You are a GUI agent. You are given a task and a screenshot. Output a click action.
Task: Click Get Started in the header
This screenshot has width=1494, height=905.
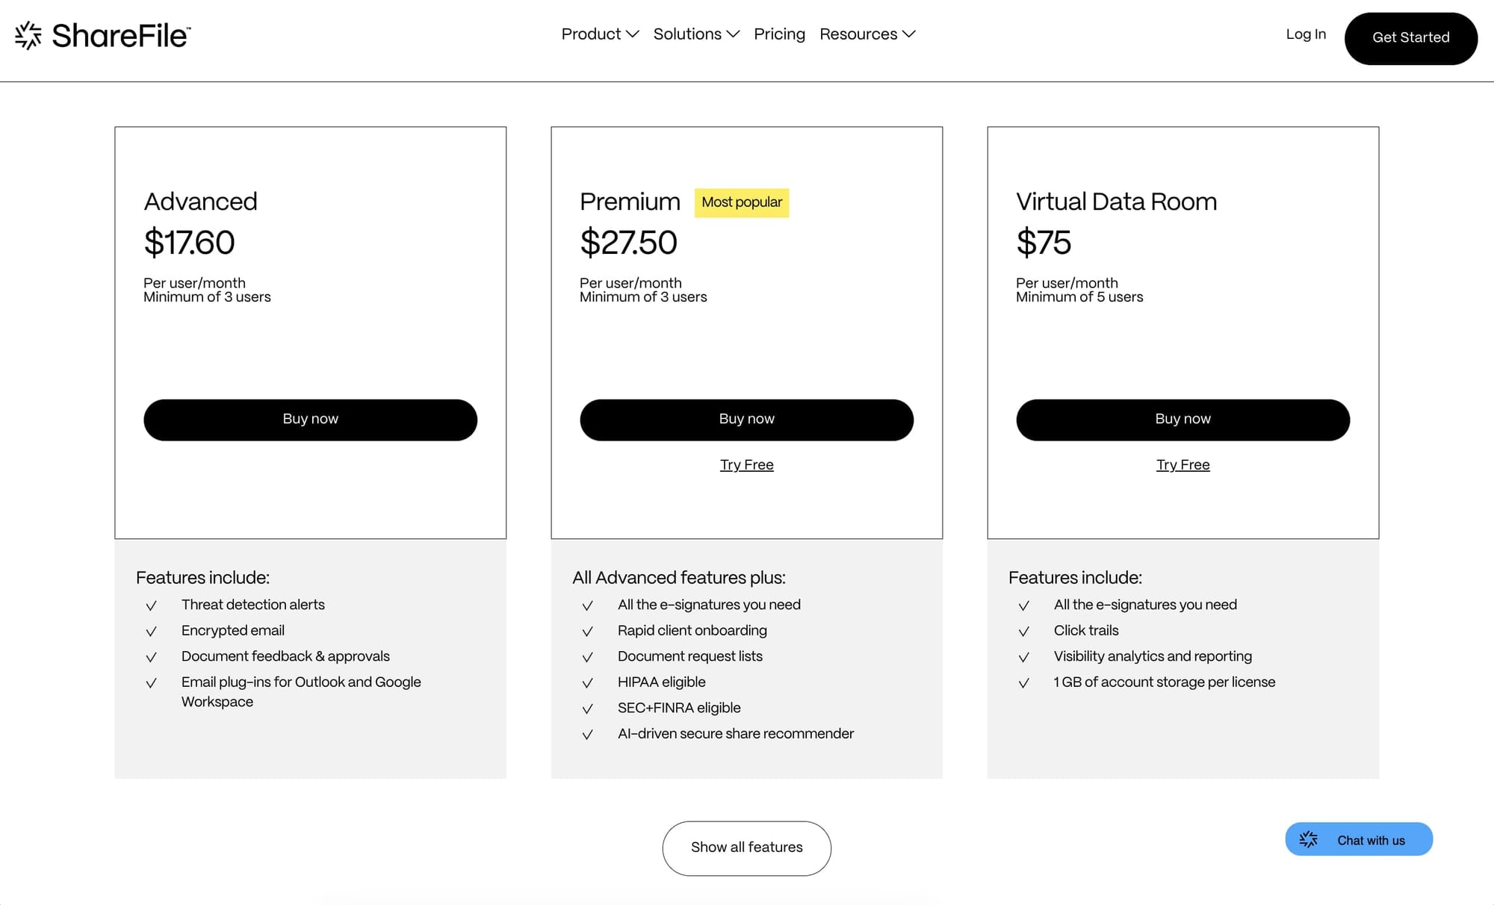tap(1410, 37)
